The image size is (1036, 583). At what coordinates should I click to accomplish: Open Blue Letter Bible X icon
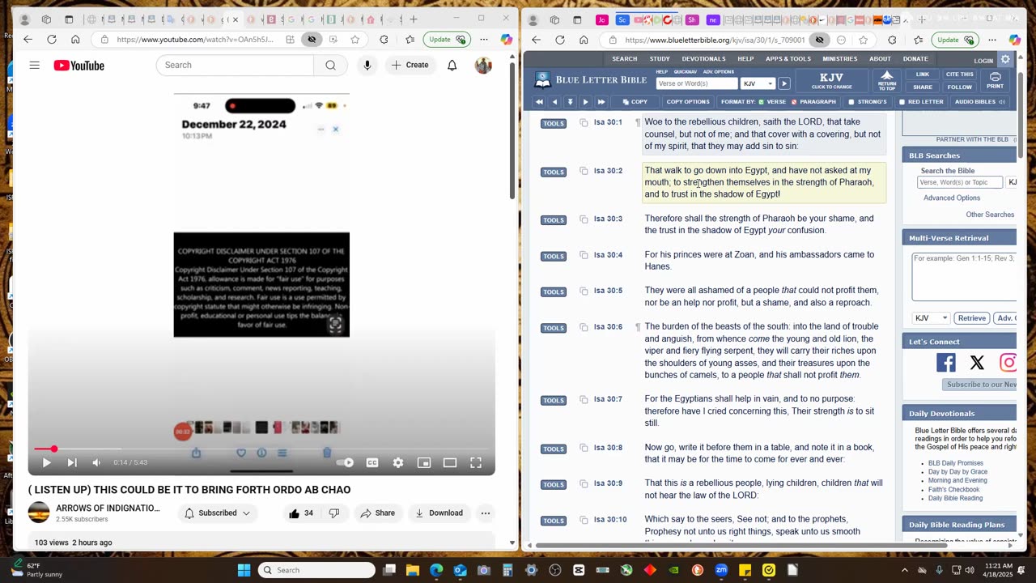coord(977,363)
